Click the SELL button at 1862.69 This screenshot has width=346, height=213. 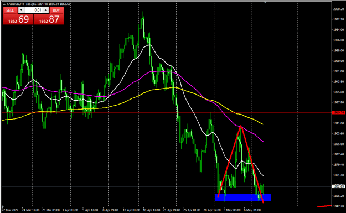click(18, 19)
